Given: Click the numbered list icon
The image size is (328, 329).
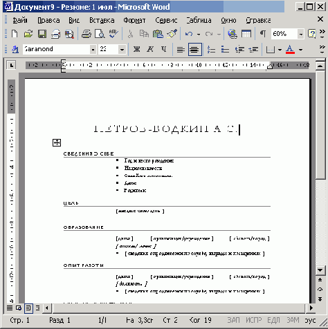Looking at the screenshot, I should (211, 49).
